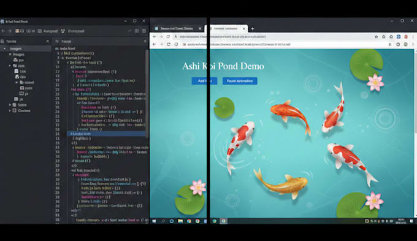
Task: Click reload in the lower browser toolbar
Action: point(169,44)
